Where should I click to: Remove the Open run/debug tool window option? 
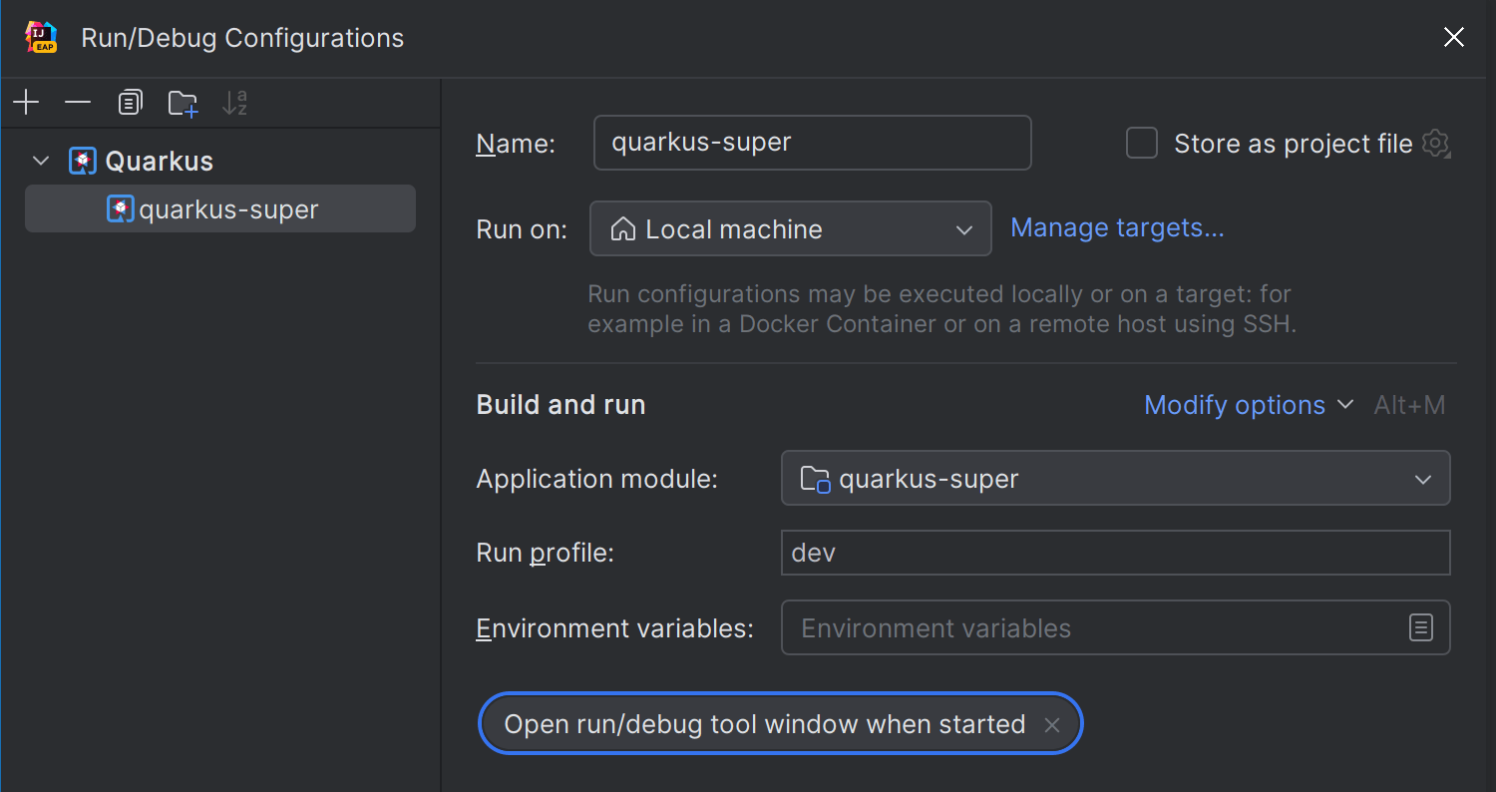pos(1051,725)
